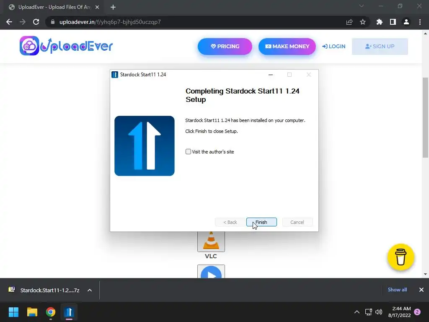Check the Visit the author's site box
The height and width of the screenshot is (322, 429).
click(188, 152)
